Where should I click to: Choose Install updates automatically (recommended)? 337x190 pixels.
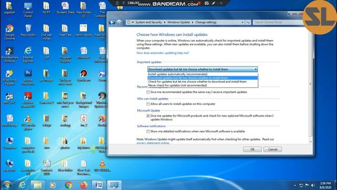pyautogui.click(x=203, y=74)
